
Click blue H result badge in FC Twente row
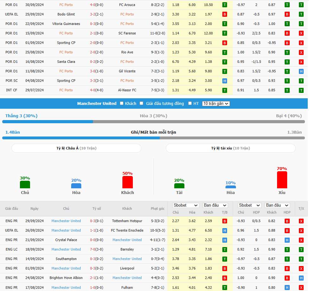[225, 231]
